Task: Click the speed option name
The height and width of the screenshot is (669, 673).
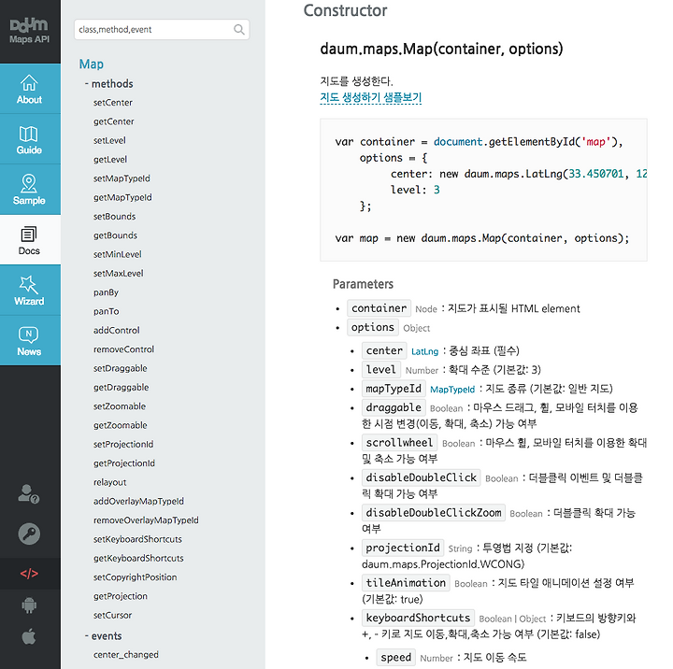Action: click(395, 658)
